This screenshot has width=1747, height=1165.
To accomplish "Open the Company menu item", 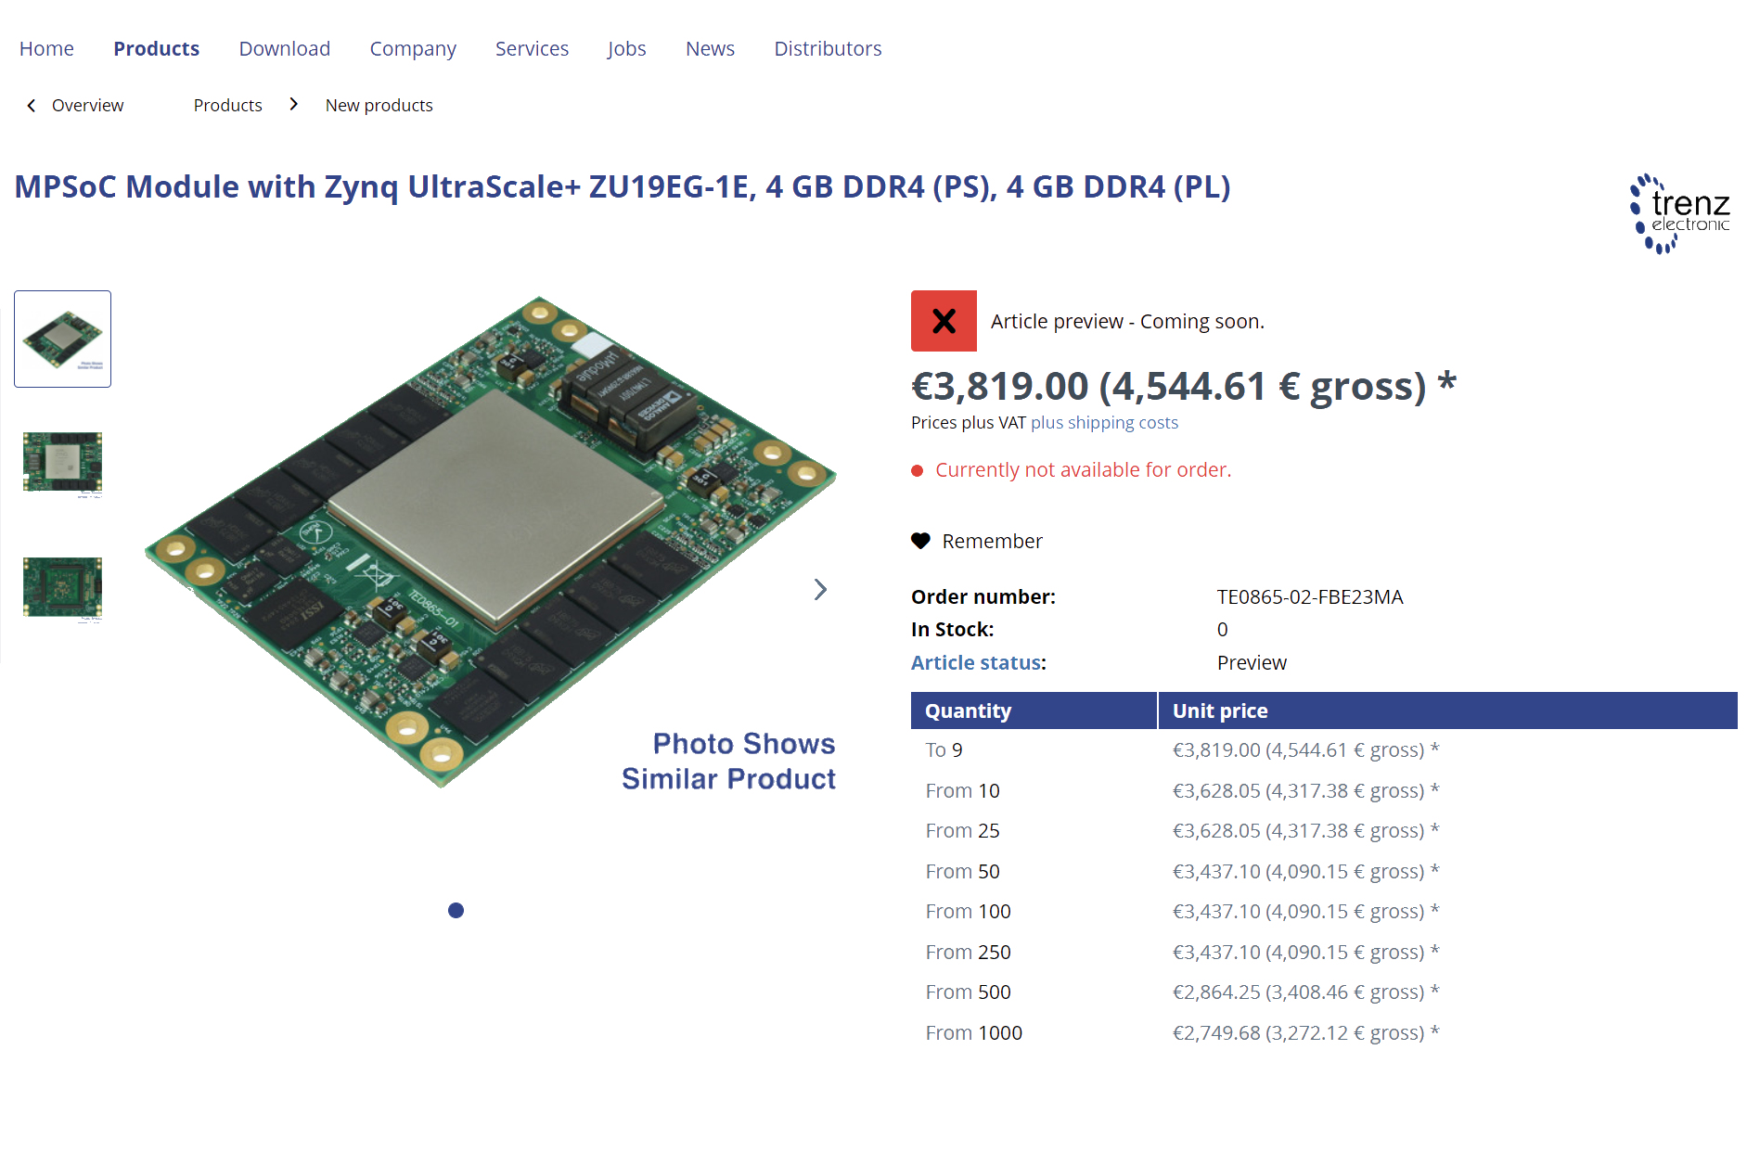I will pyautogui.click(x=413, y=48).
